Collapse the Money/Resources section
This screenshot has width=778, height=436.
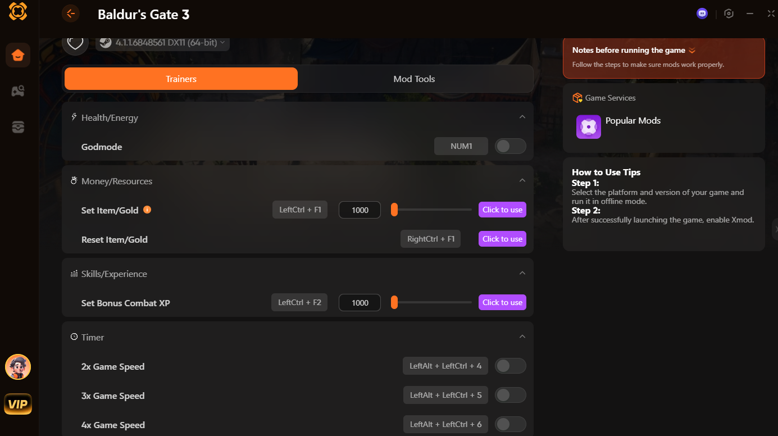click(522, 180)
